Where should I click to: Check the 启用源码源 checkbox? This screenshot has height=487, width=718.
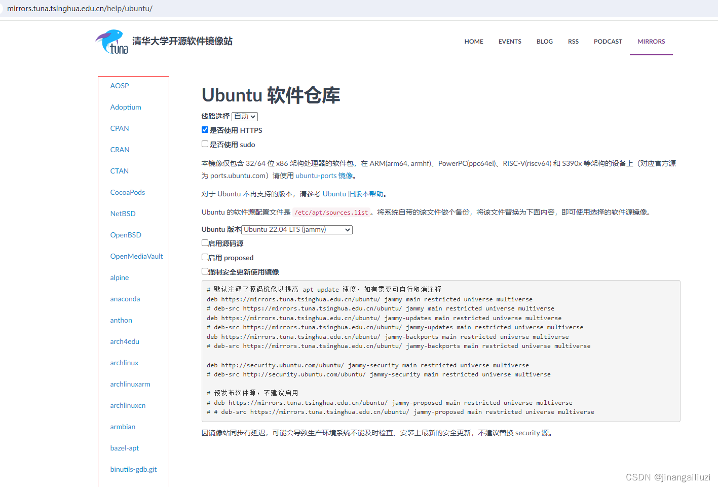click(205, 243)
